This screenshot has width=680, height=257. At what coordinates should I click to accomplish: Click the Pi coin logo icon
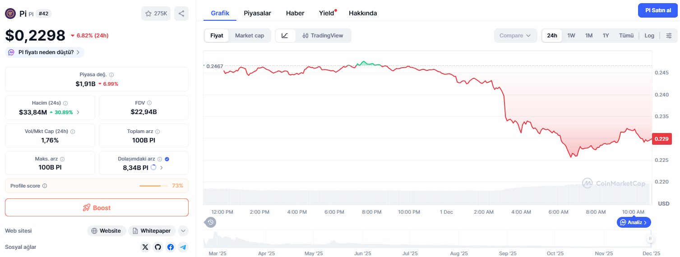(x=10, y=14)
